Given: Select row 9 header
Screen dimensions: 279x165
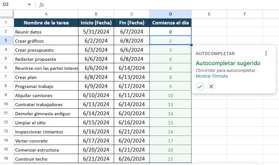Looking at the screenshot, I should click(7, 95).
